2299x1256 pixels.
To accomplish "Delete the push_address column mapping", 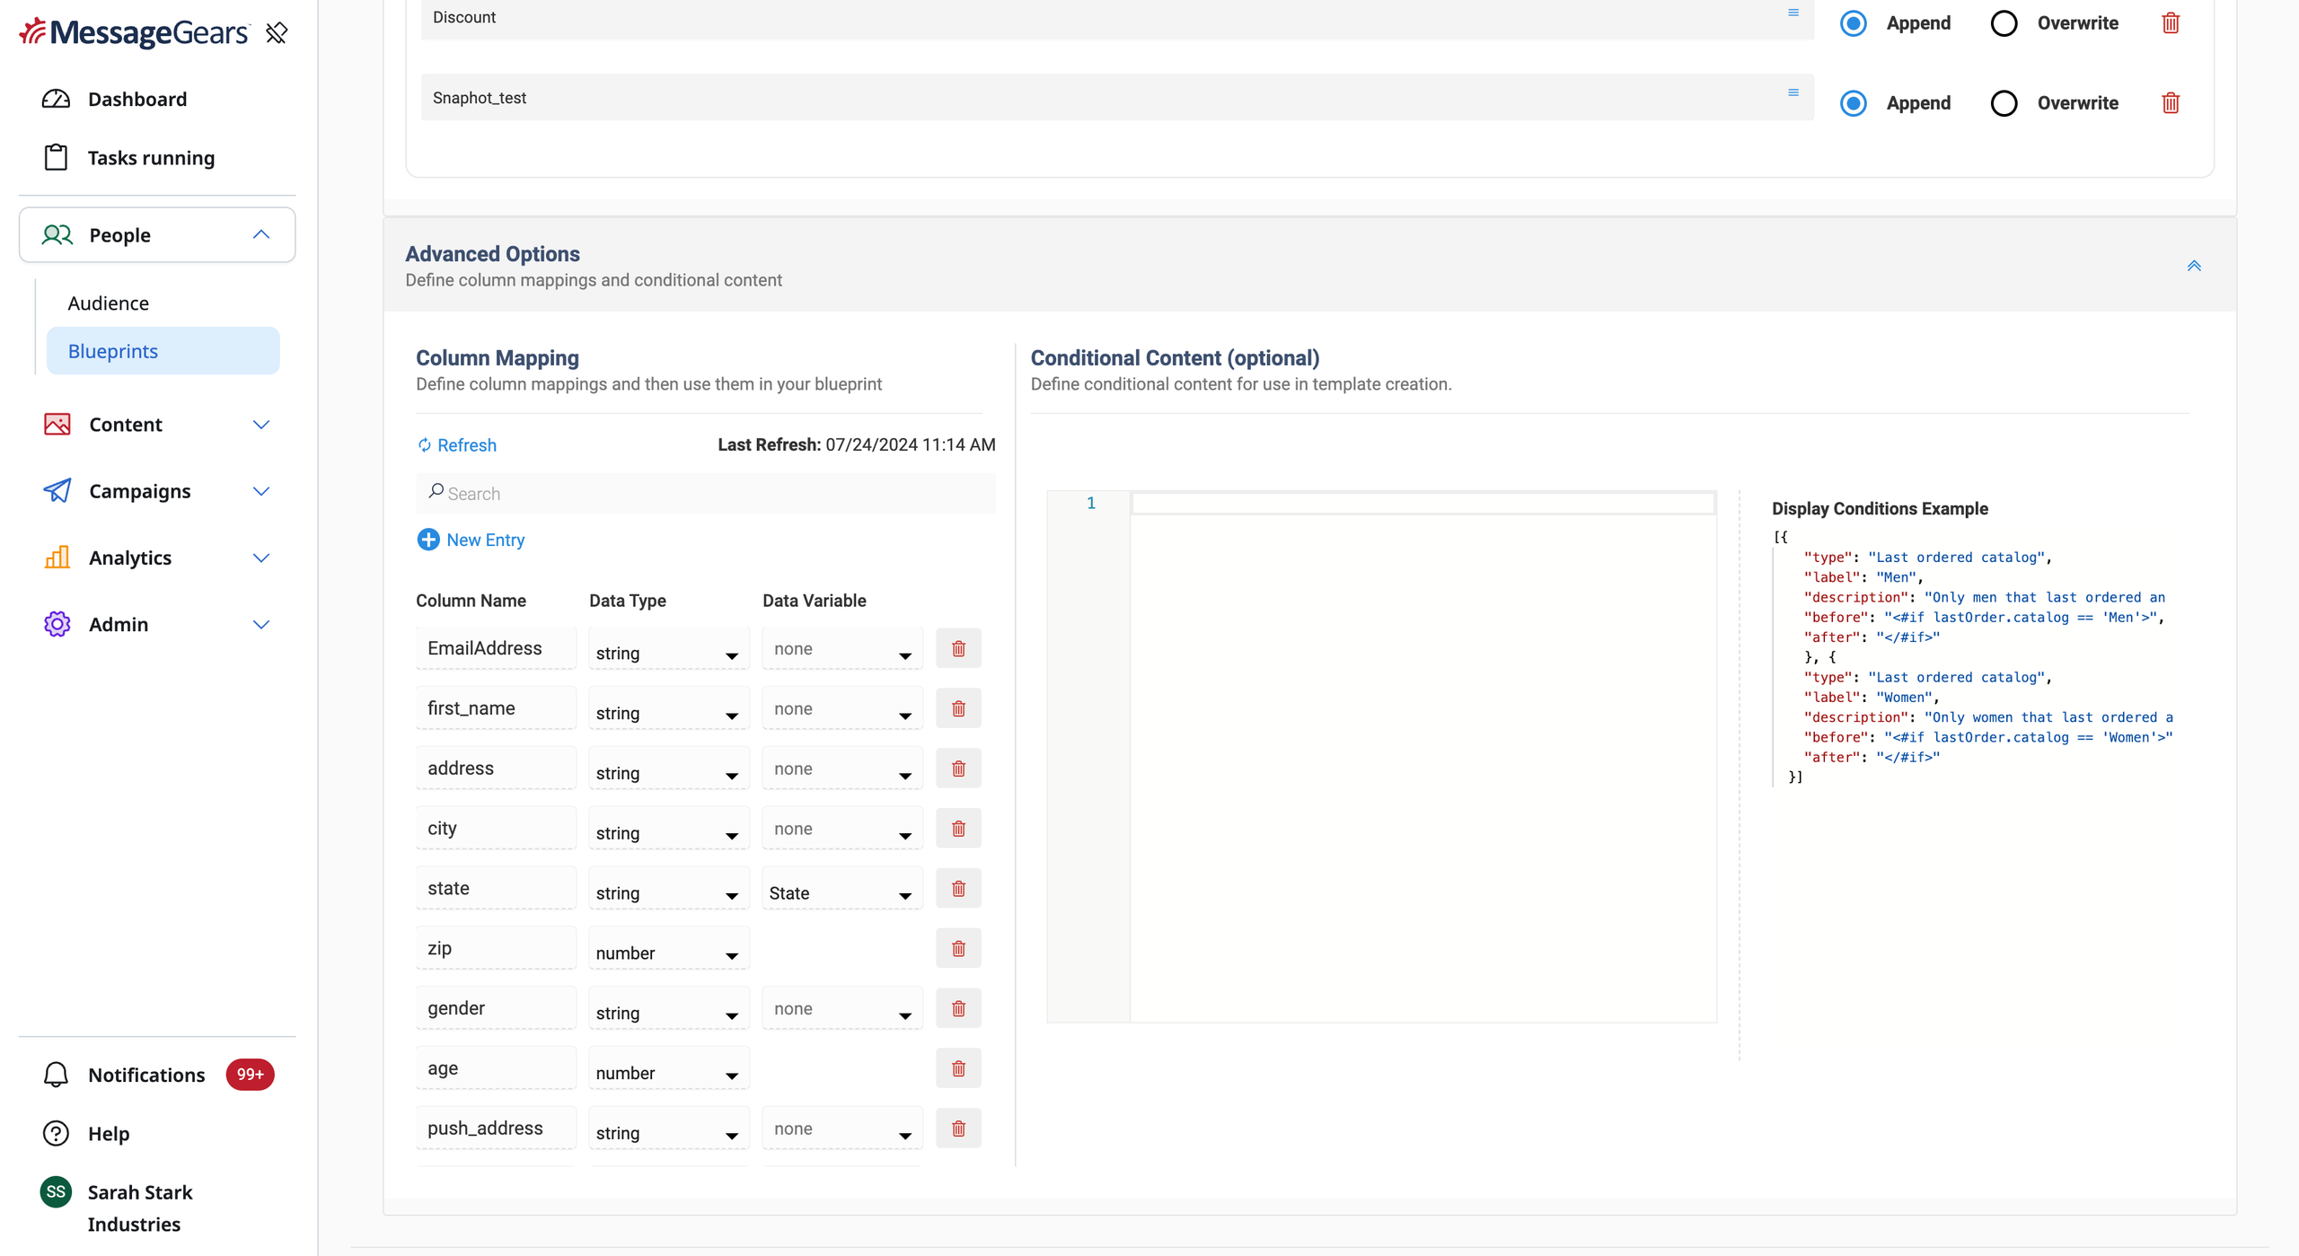I will pos(958,1129).
